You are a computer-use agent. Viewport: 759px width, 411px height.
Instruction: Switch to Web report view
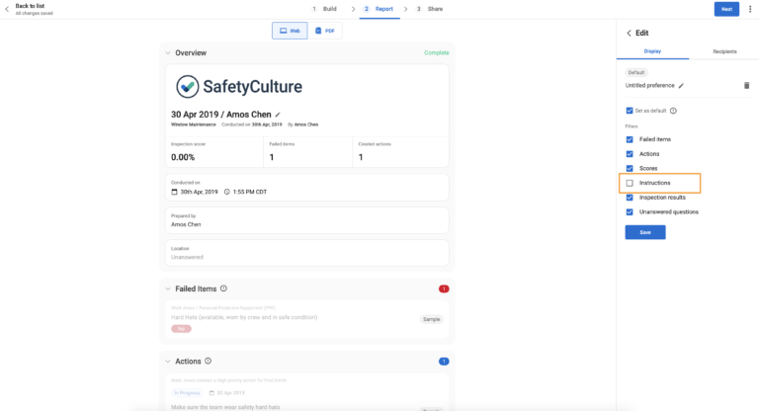pos(290,31)
